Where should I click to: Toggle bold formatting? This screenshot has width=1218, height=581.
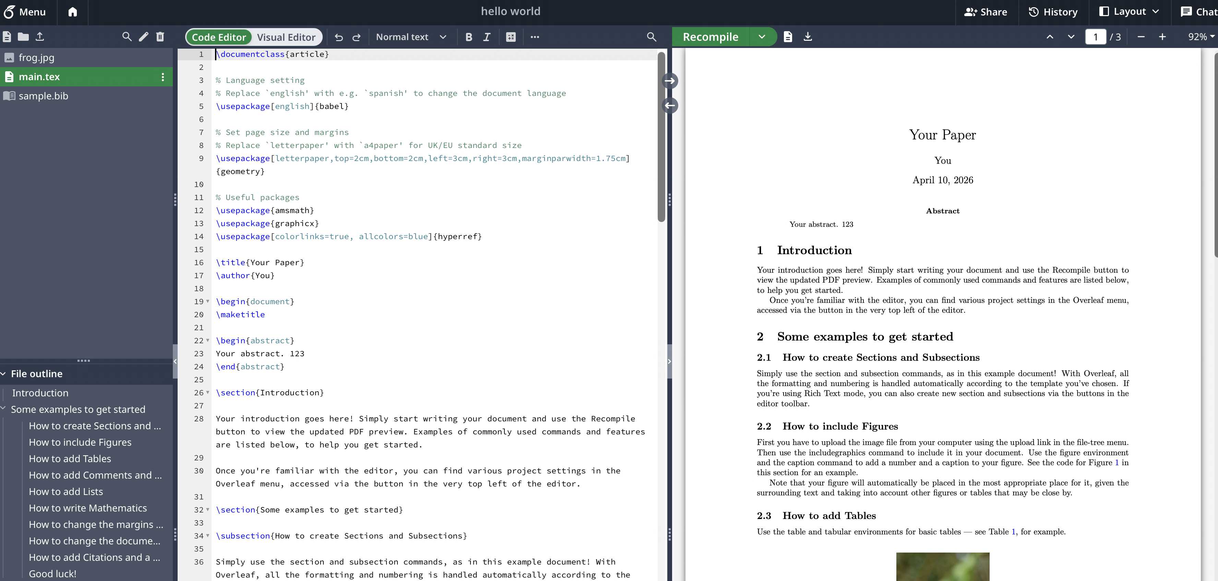point(468,37)
